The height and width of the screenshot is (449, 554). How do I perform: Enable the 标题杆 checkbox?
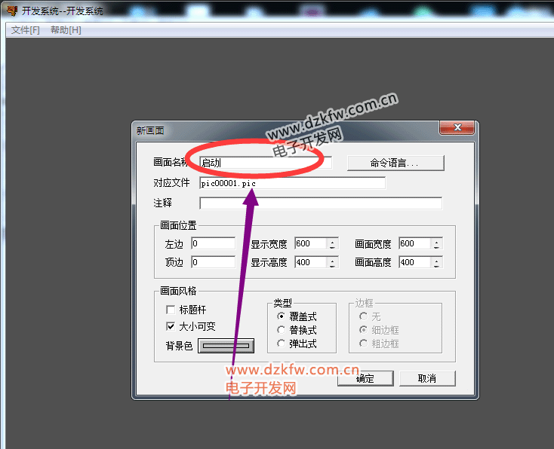click(171, 310)
